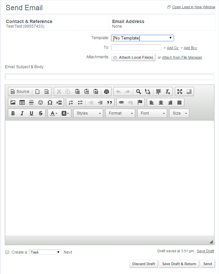Click the To recipient input field
Screen dimensions: 219x274
tap(136, 47)
